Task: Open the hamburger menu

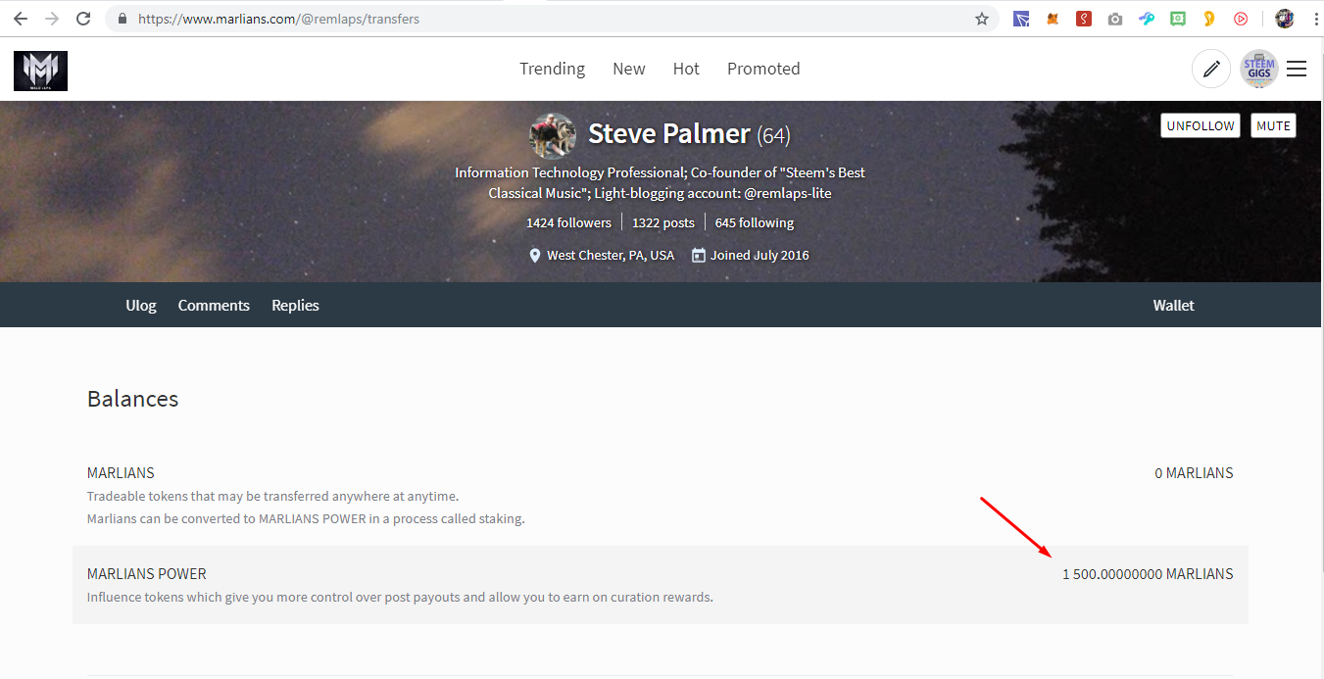Action: [1297, 69]
